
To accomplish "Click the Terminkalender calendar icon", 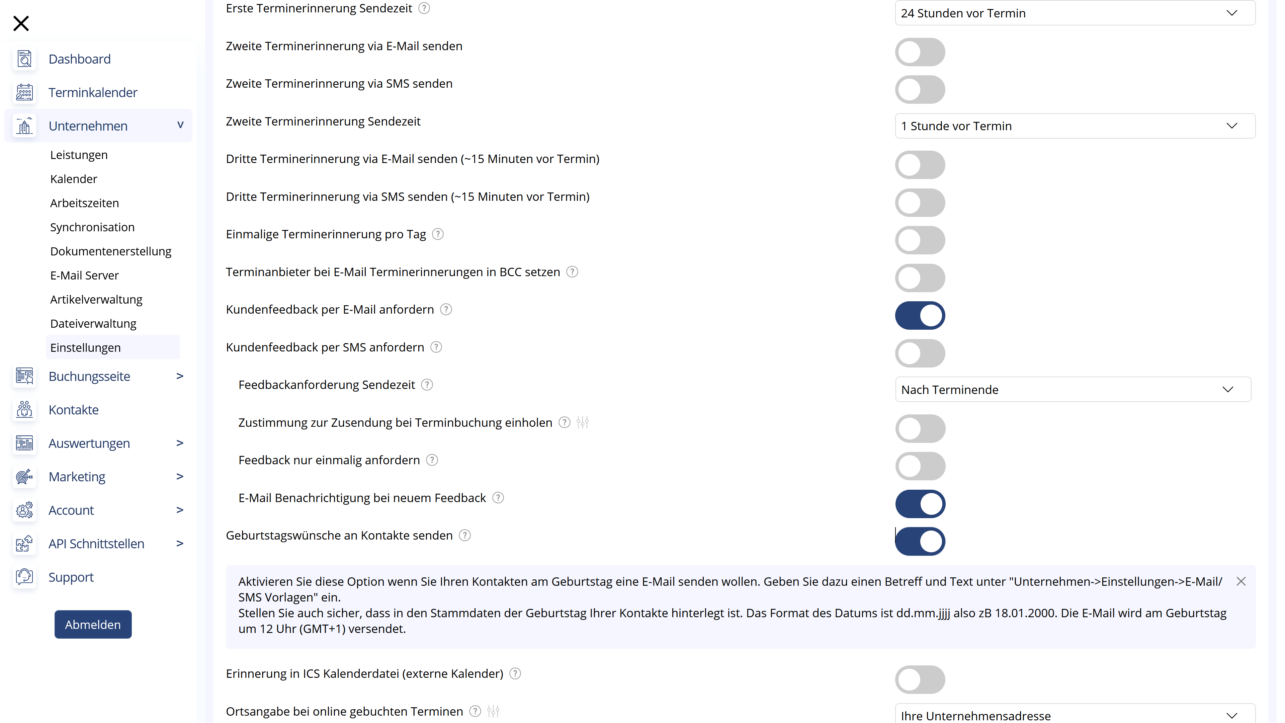I will tap(23, 91).
